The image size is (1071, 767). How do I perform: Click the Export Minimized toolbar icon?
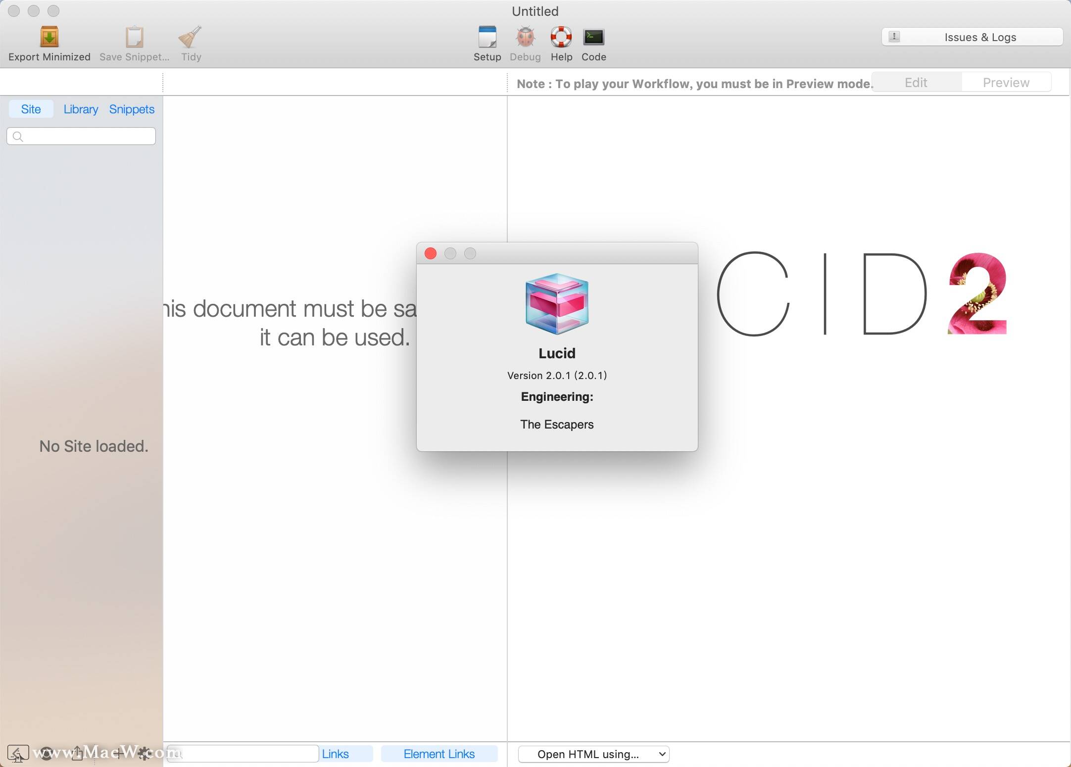point(49,37)
